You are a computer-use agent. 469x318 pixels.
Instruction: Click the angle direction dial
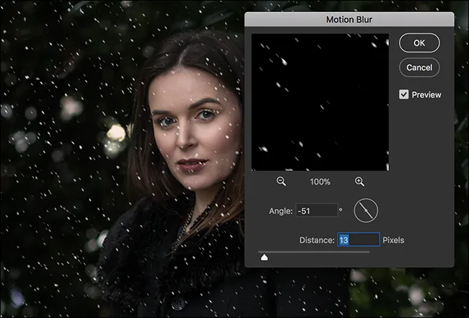coord(366,211)
